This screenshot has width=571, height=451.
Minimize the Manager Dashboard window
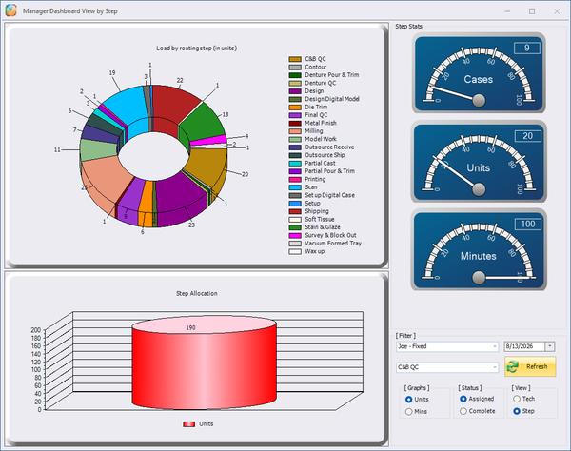507,11
